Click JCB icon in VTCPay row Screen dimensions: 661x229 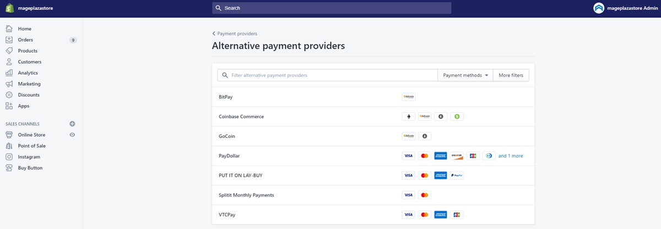click(457, 215)
